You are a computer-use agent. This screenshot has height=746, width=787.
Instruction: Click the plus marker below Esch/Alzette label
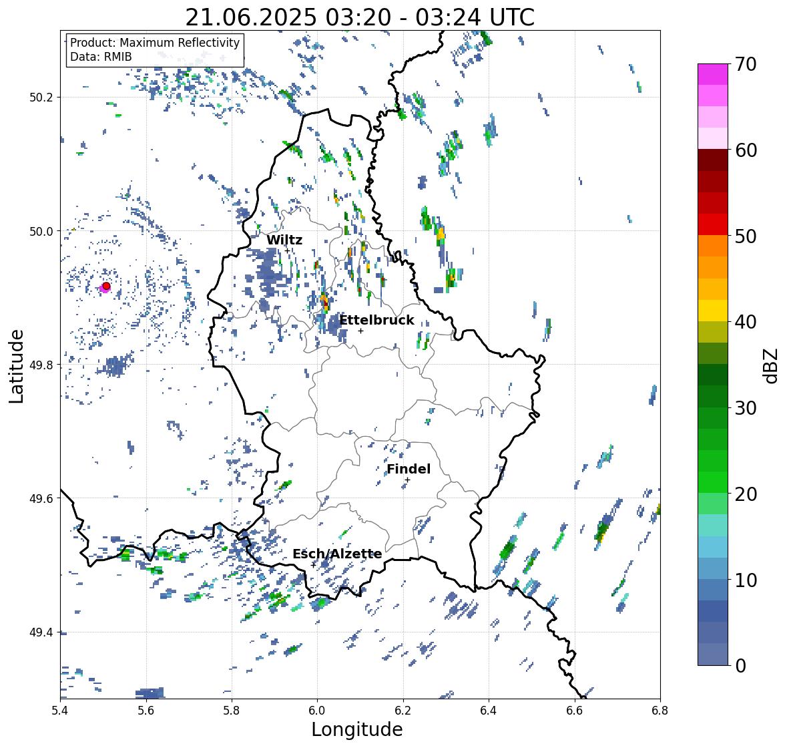click(313, 565)
